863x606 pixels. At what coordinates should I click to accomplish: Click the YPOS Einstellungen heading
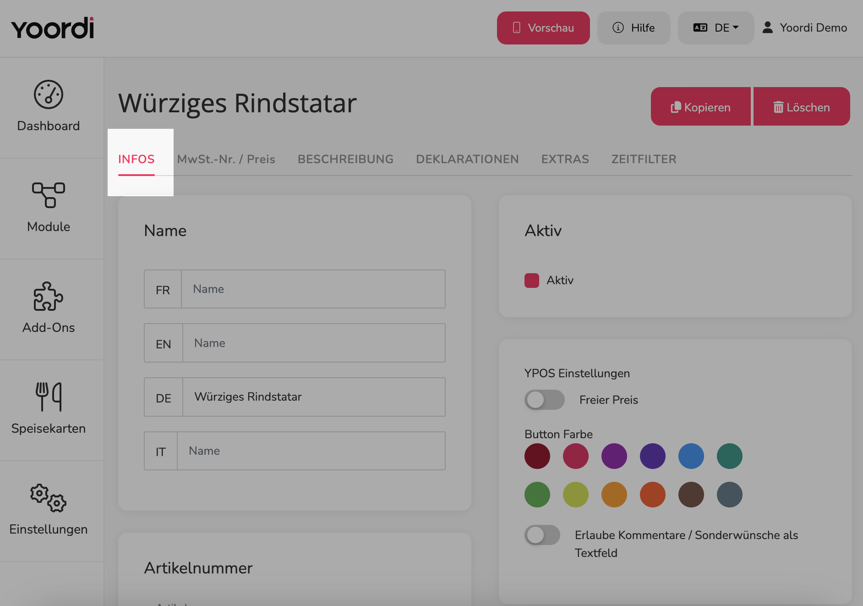click(577, 373)
